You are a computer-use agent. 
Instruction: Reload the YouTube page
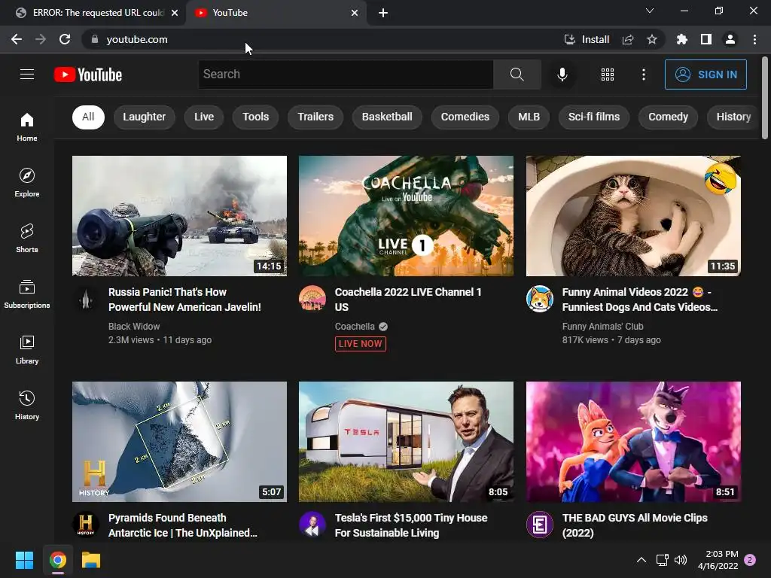click(65, 39)
